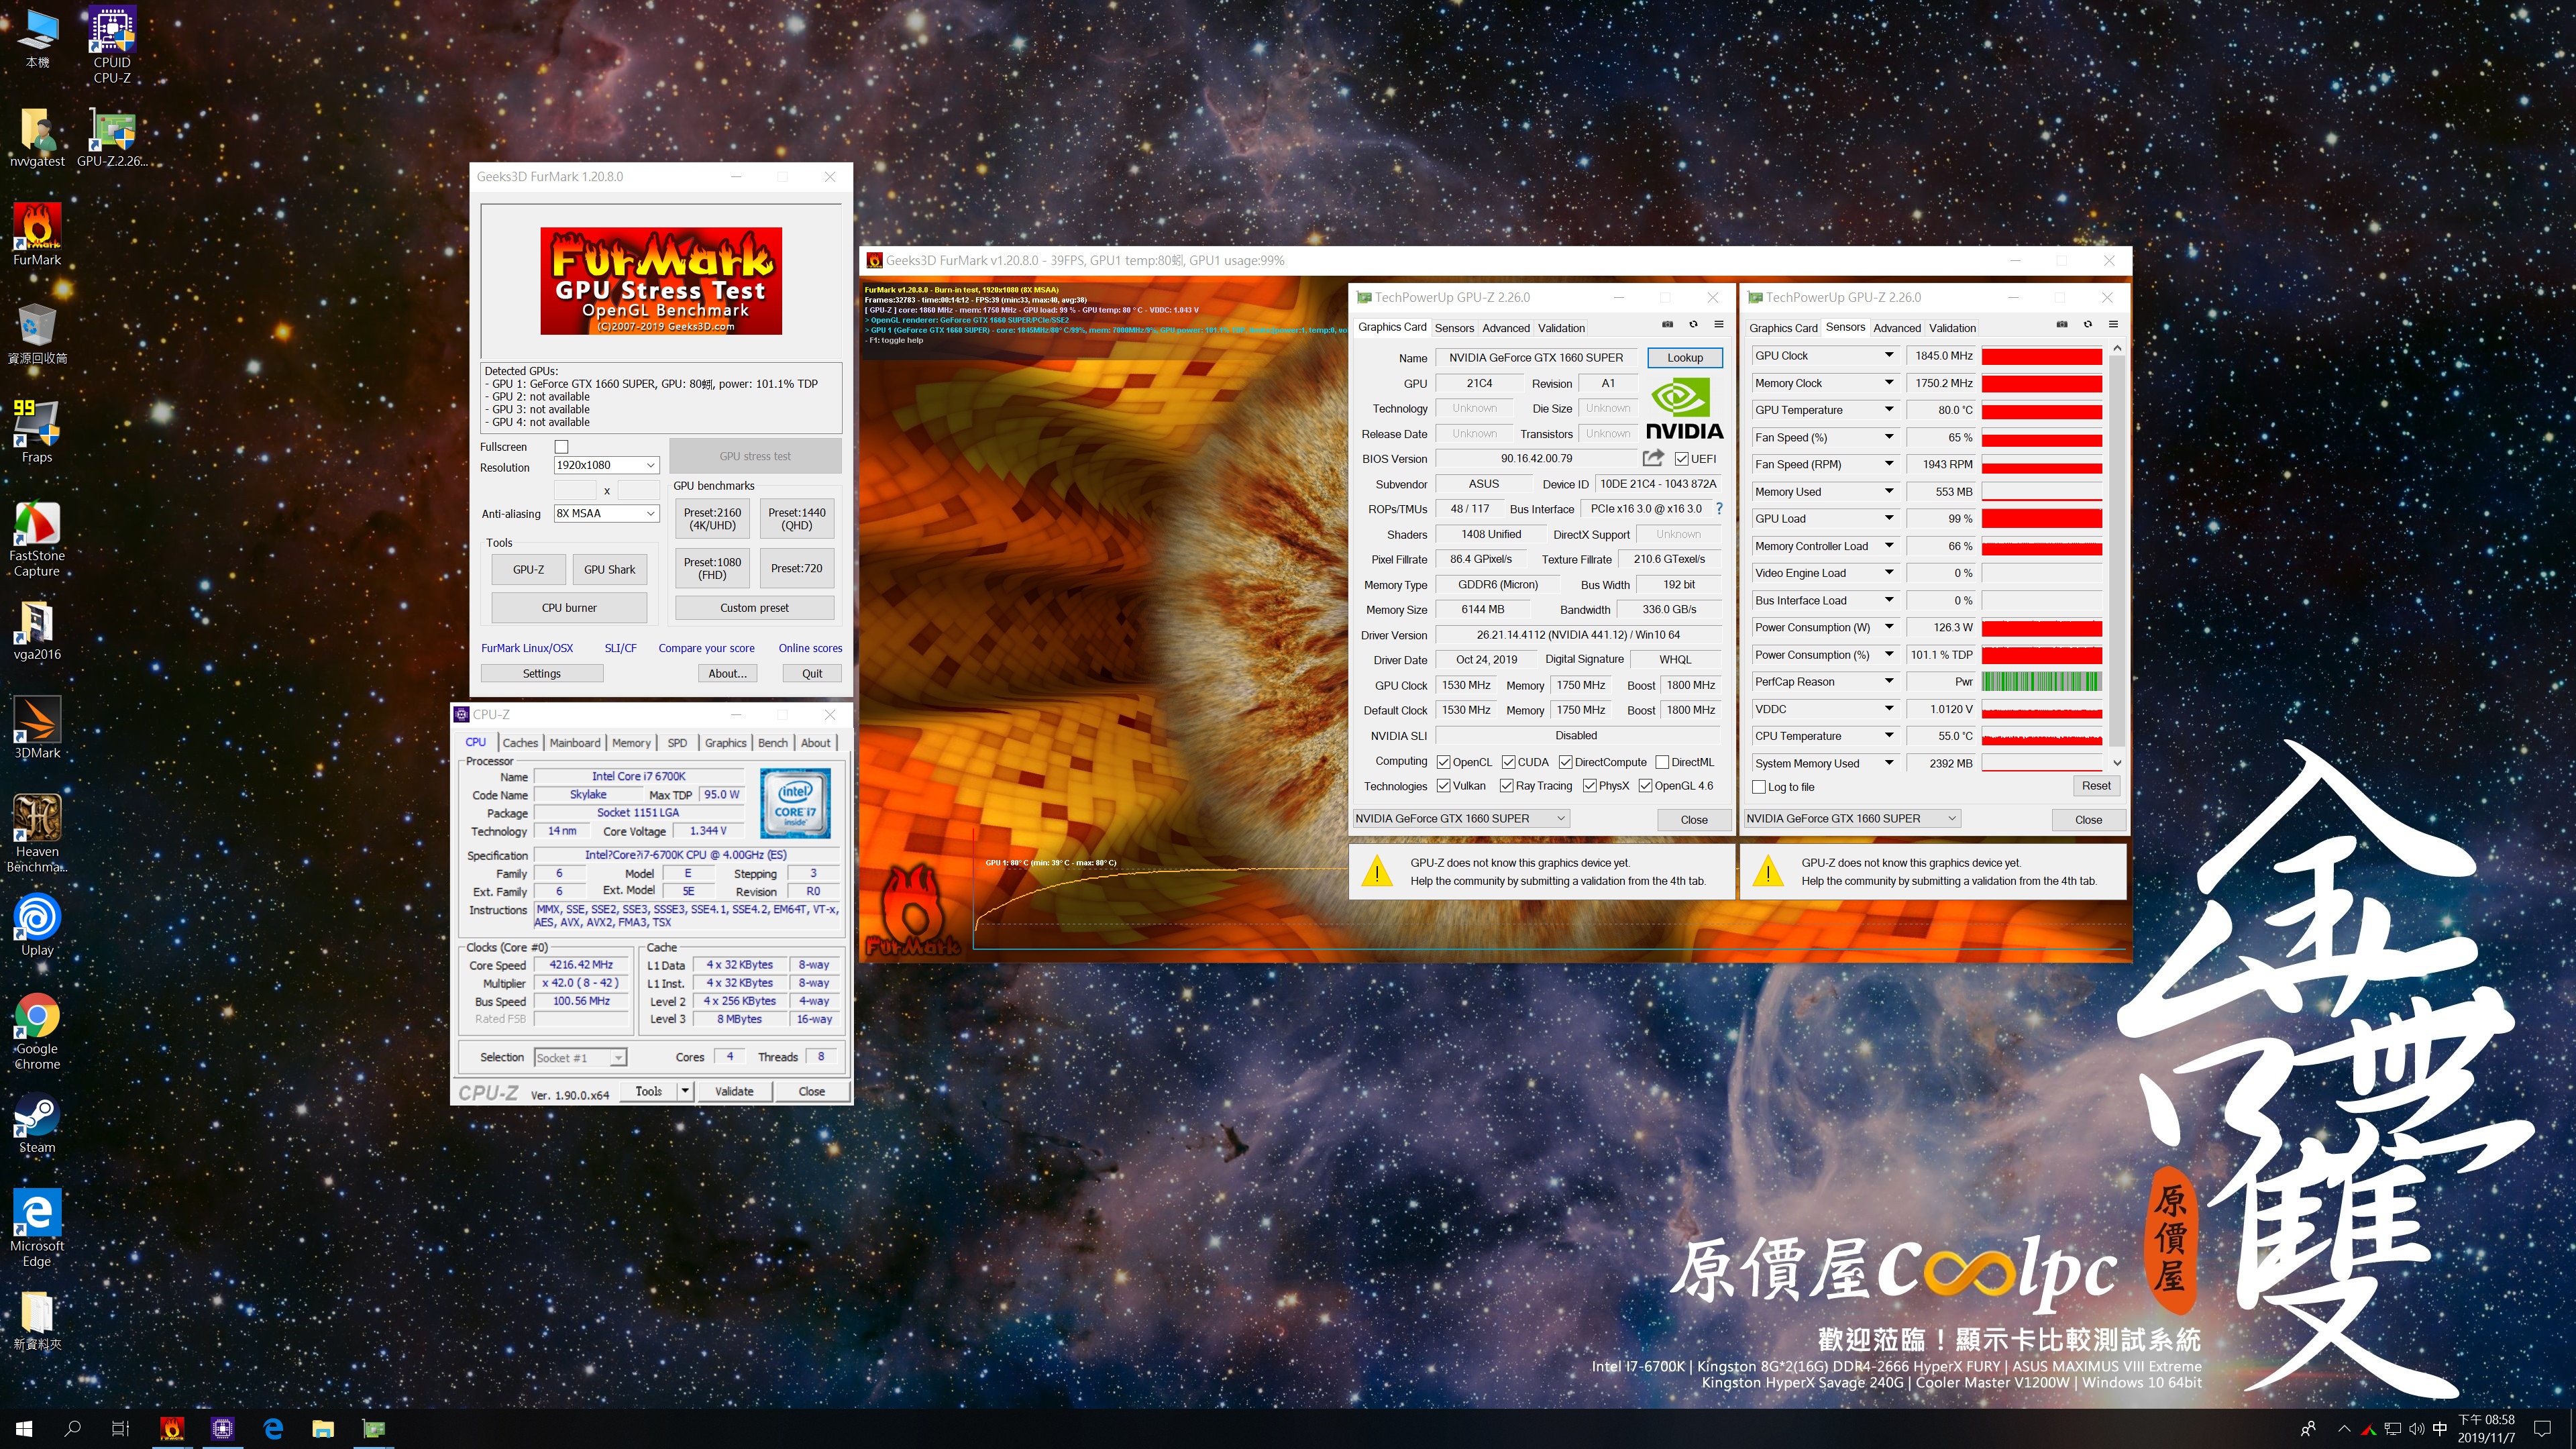Viewport: 2576px width, 1449px height.
Task: Open Advanced tab in GPU-Z Graphics Card window
Action: [x=1506, y=328]
